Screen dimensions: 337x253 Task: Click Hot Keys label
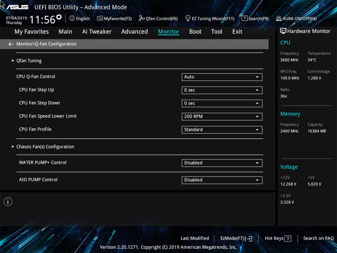pos(274,238)
